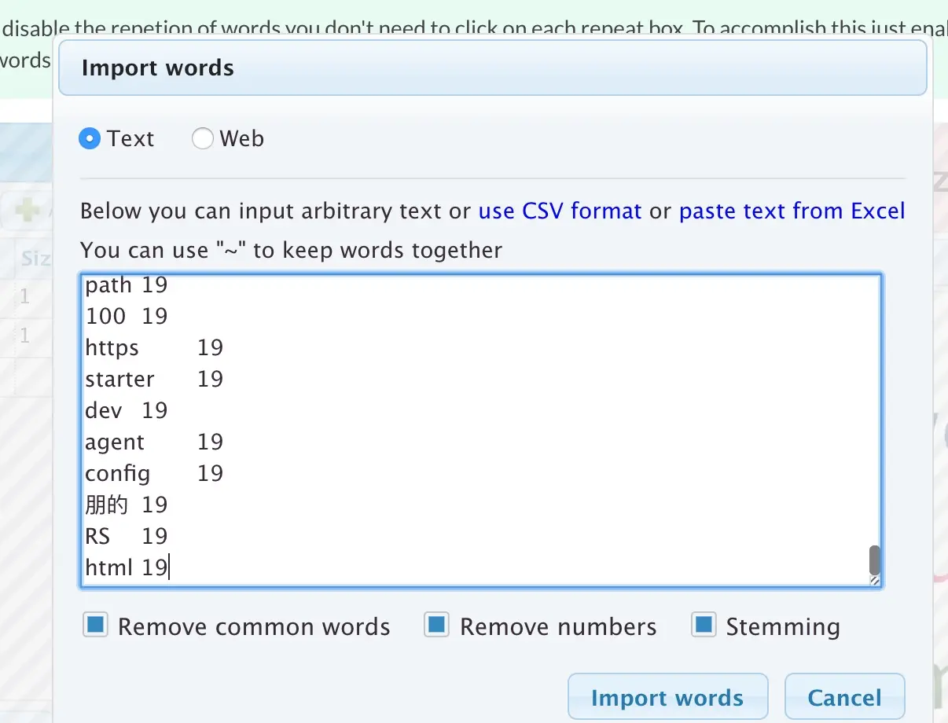
Task: Click the Import words dialog title bar
Action: click(x=492, y=68)
